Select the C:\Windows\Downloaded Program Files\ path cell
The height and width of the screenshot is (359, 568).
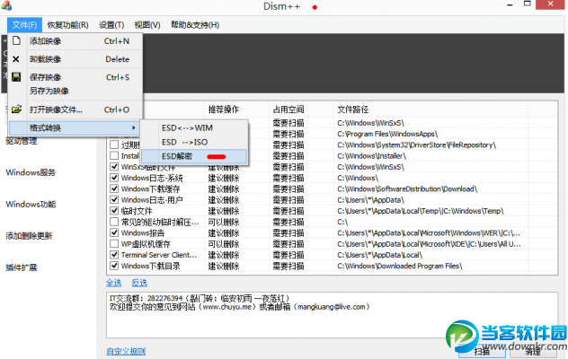point(400,266)
